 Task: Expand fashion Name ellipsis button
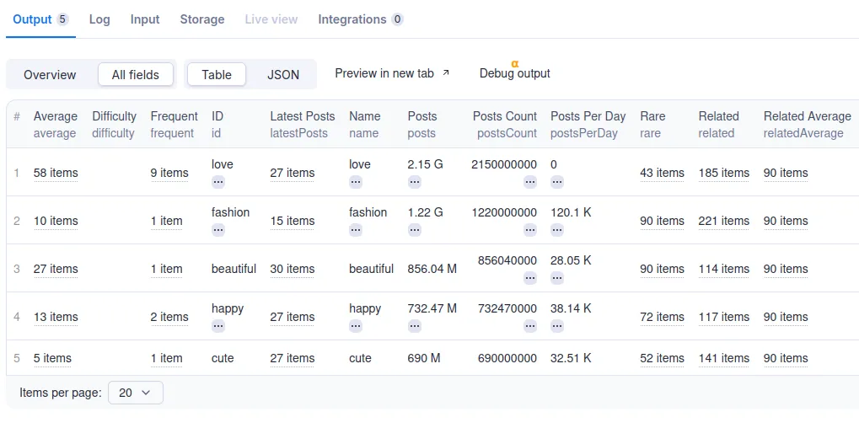[356, 230]
